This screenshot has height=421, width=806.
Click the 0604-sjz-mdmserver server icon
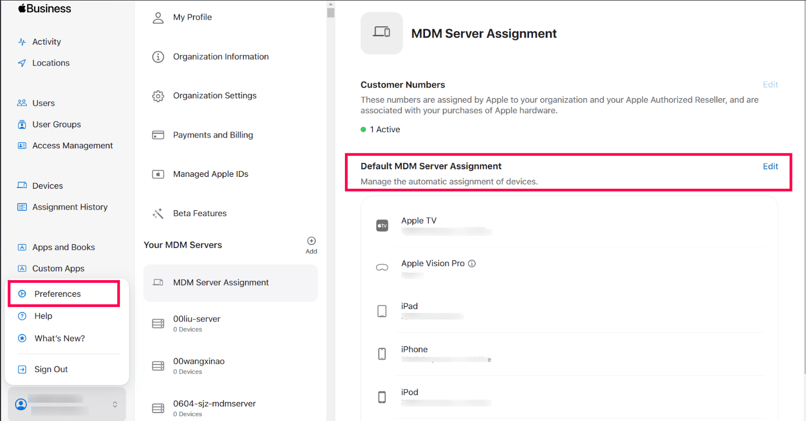(158, 409)
